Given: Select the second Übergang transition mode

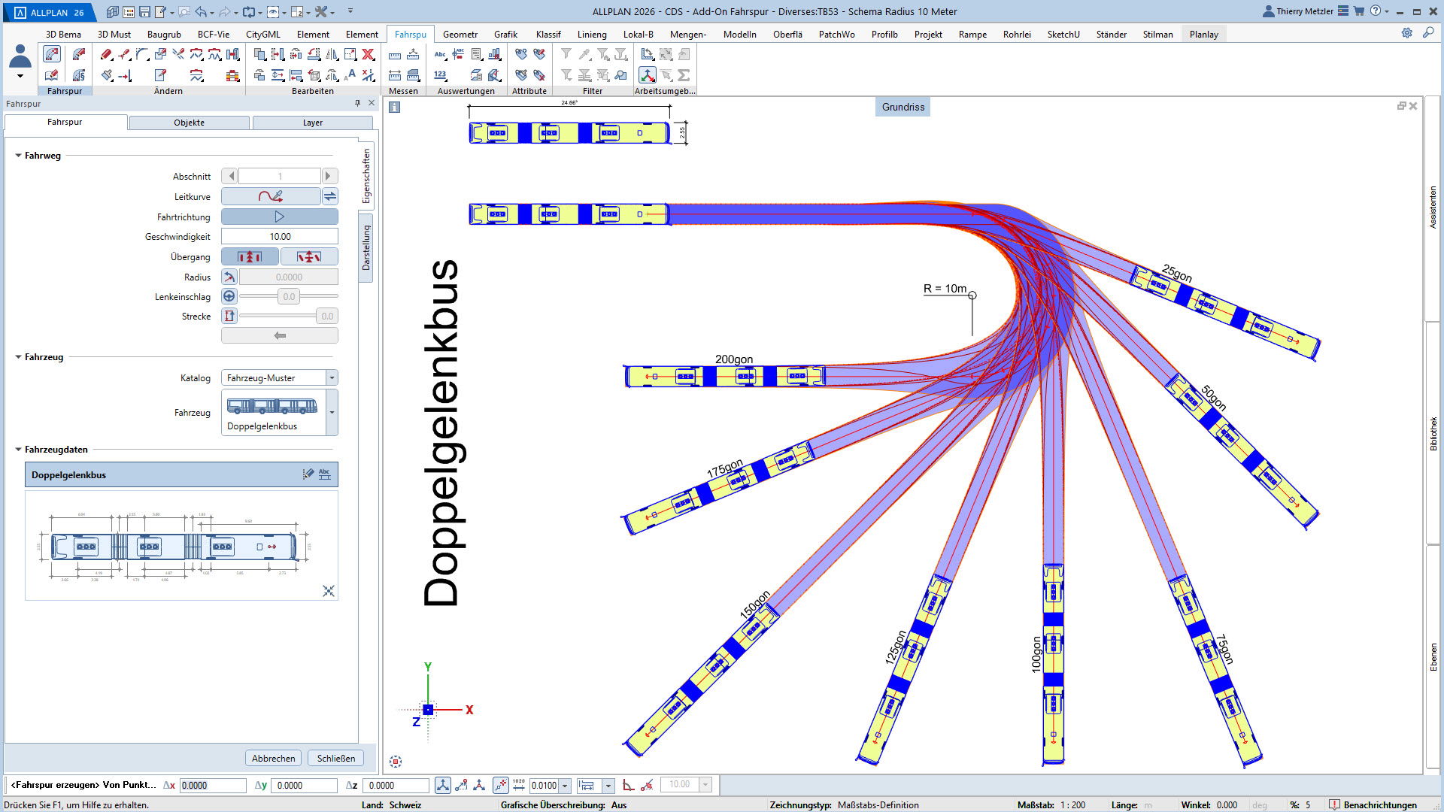Looking at the screenshot, I should (x=309, y=256).
